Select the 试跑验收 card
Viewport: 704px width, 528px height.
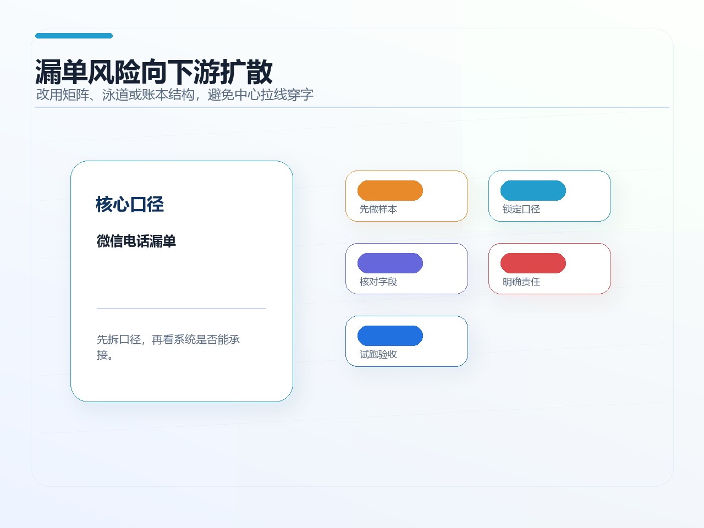[x=406, y=341]
